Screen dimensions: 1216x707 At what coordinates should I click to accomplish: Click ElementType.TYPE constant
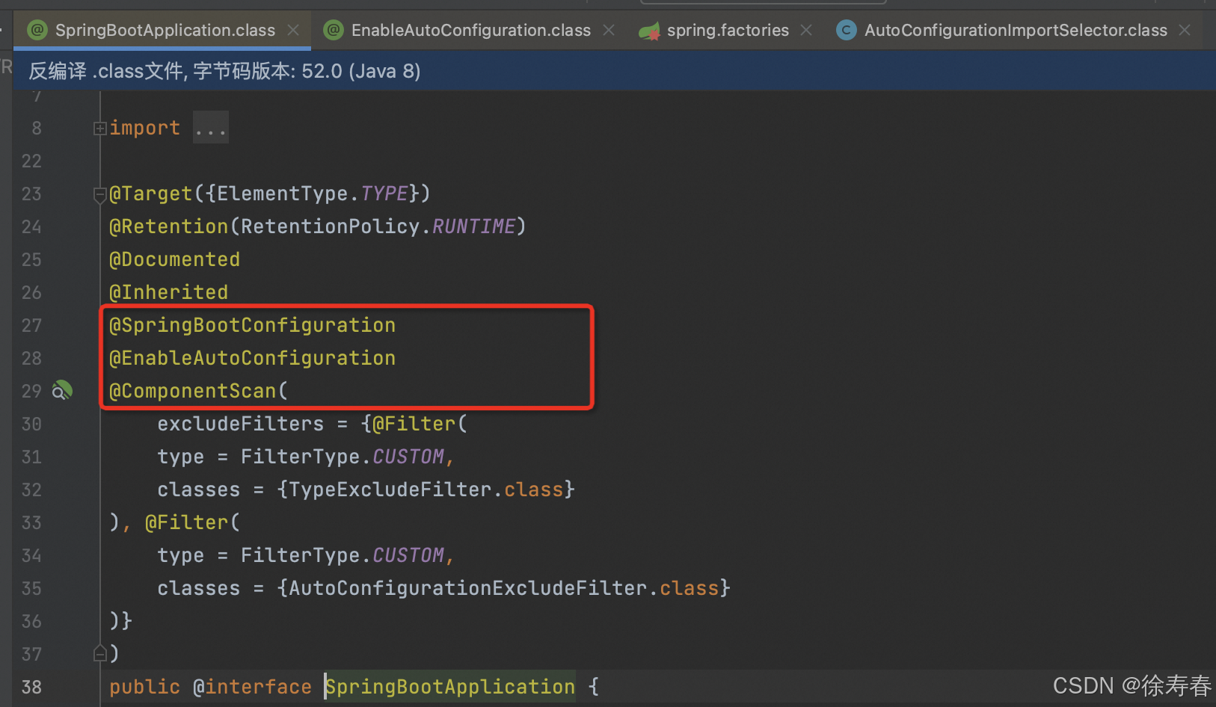point(312,194)
